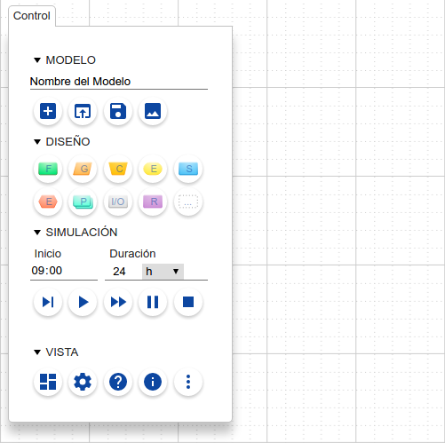Collapse the SIMULACIÓN section
Viewport: 445px width, 443px height.
[x=37, y=233]
